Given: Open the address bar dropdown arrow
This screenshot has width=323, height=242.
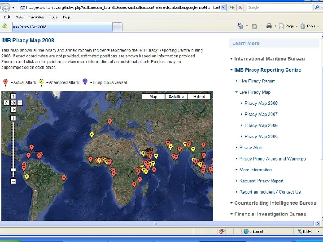Looking at the screenshot, I should tap(223, 8).
